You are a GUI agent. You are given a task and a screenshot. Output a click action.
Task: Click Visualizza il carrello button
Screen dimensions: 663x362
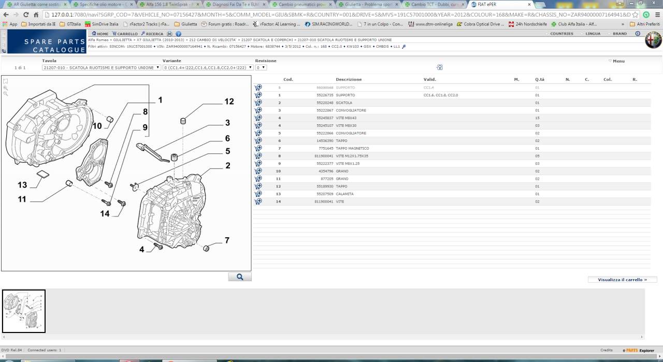(622, 280)
